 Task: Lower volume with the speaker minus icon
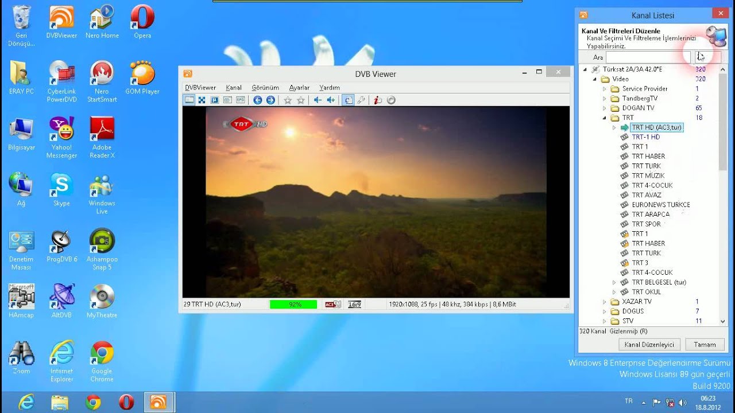318,100
